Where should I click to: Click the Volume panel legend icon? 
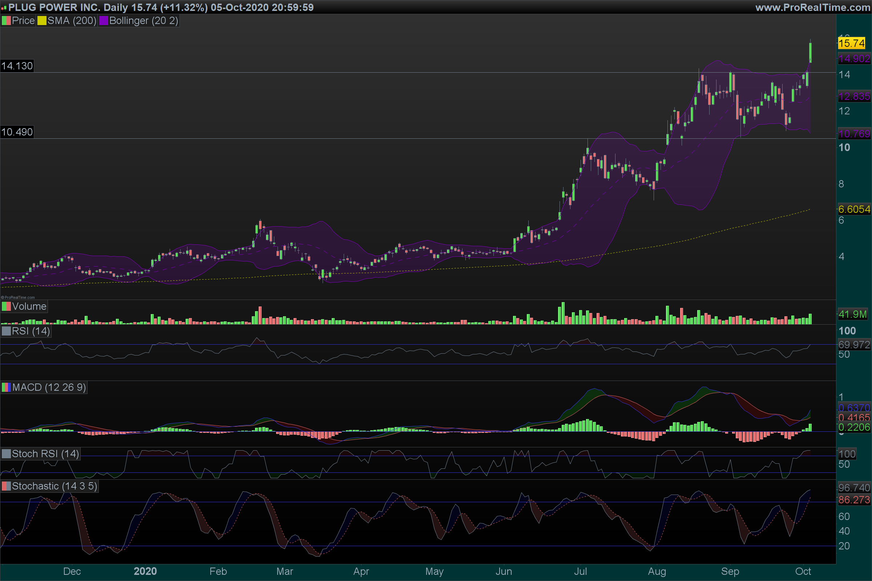pyautogui.click(x=6, y=306)
